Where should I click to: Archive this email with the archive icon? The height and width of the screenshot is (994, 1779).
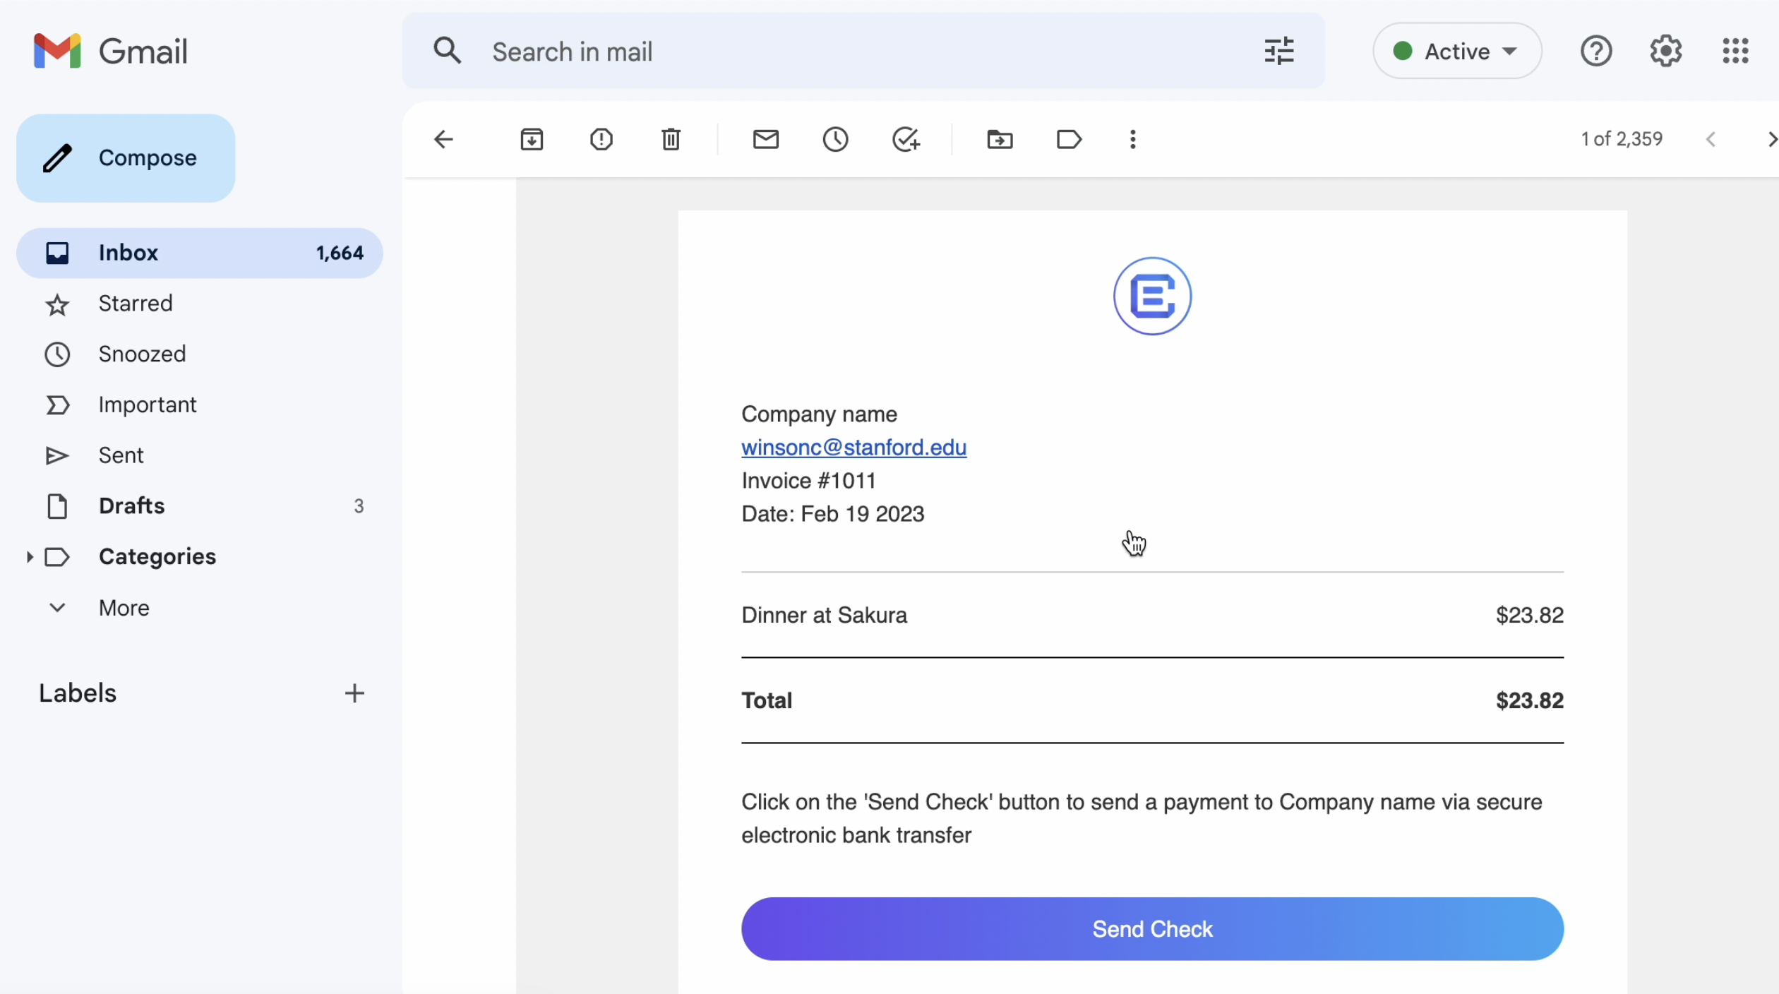click(532, 139)
